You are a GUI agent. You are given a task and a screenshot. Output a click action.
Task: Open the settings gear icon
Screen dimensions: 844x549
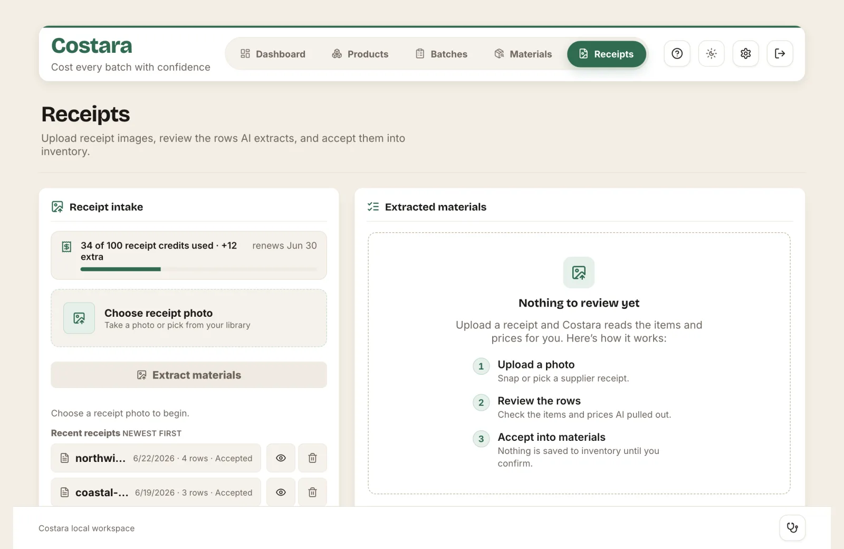pyautogui.click(x=745, y=53)
